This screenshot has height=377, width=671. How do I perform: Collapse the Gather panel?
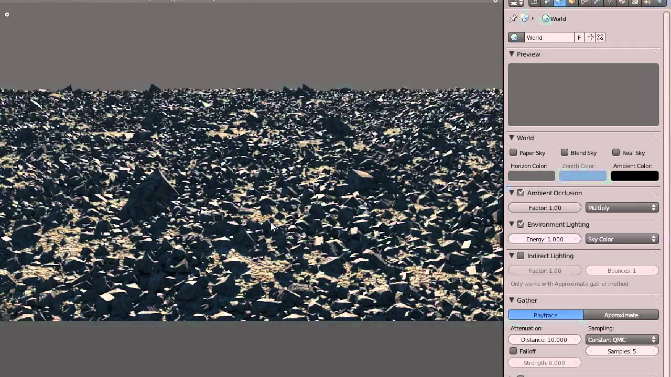(x=512, y=301)
